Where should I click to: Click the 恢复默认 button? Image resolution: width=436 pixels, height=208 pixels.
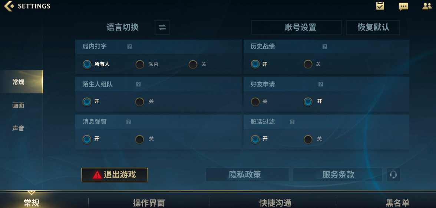pos(373,27)
